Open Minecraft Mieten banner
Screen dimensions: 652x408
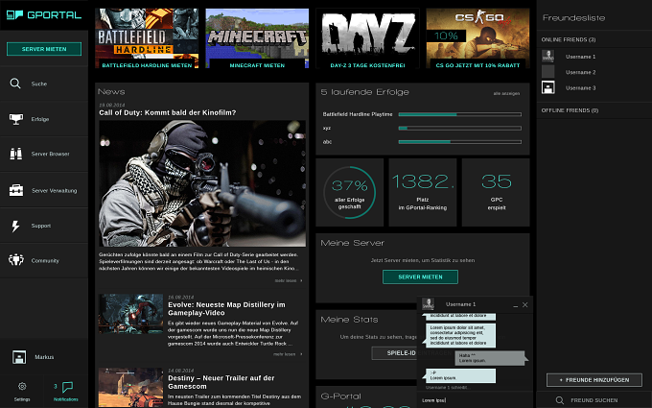click(257, 38)
